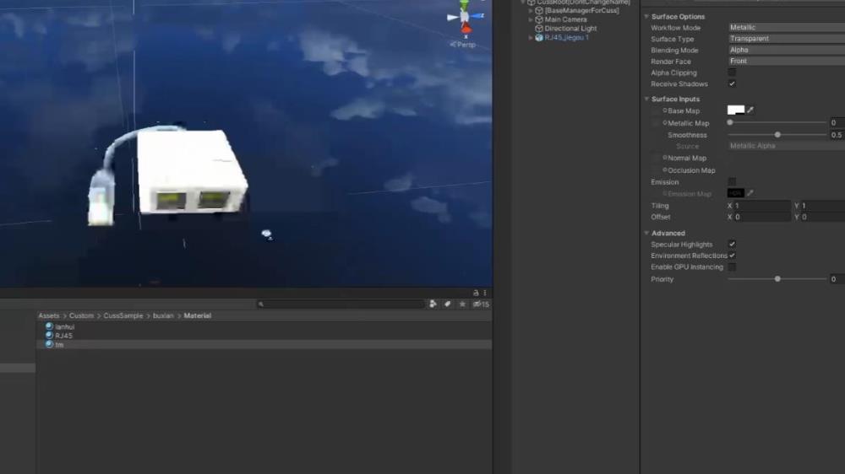Click the Base Map texture picker dot
Screen dimensions: 845x474
coord(664,110)
